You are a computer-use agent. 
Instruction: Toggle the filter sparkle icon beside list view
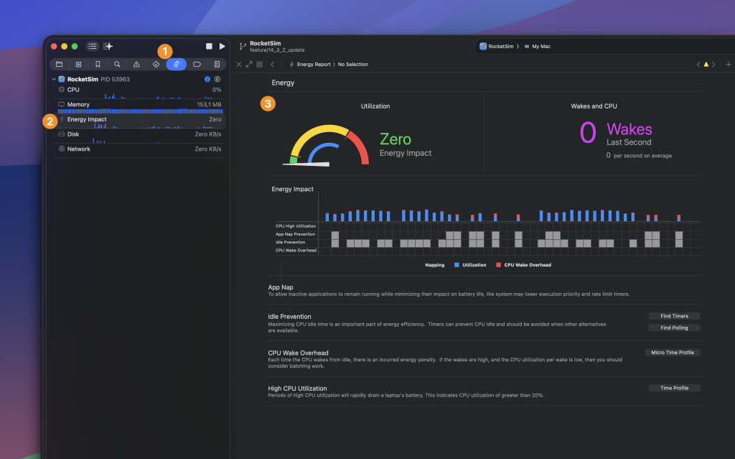click(x=107, y=46)
